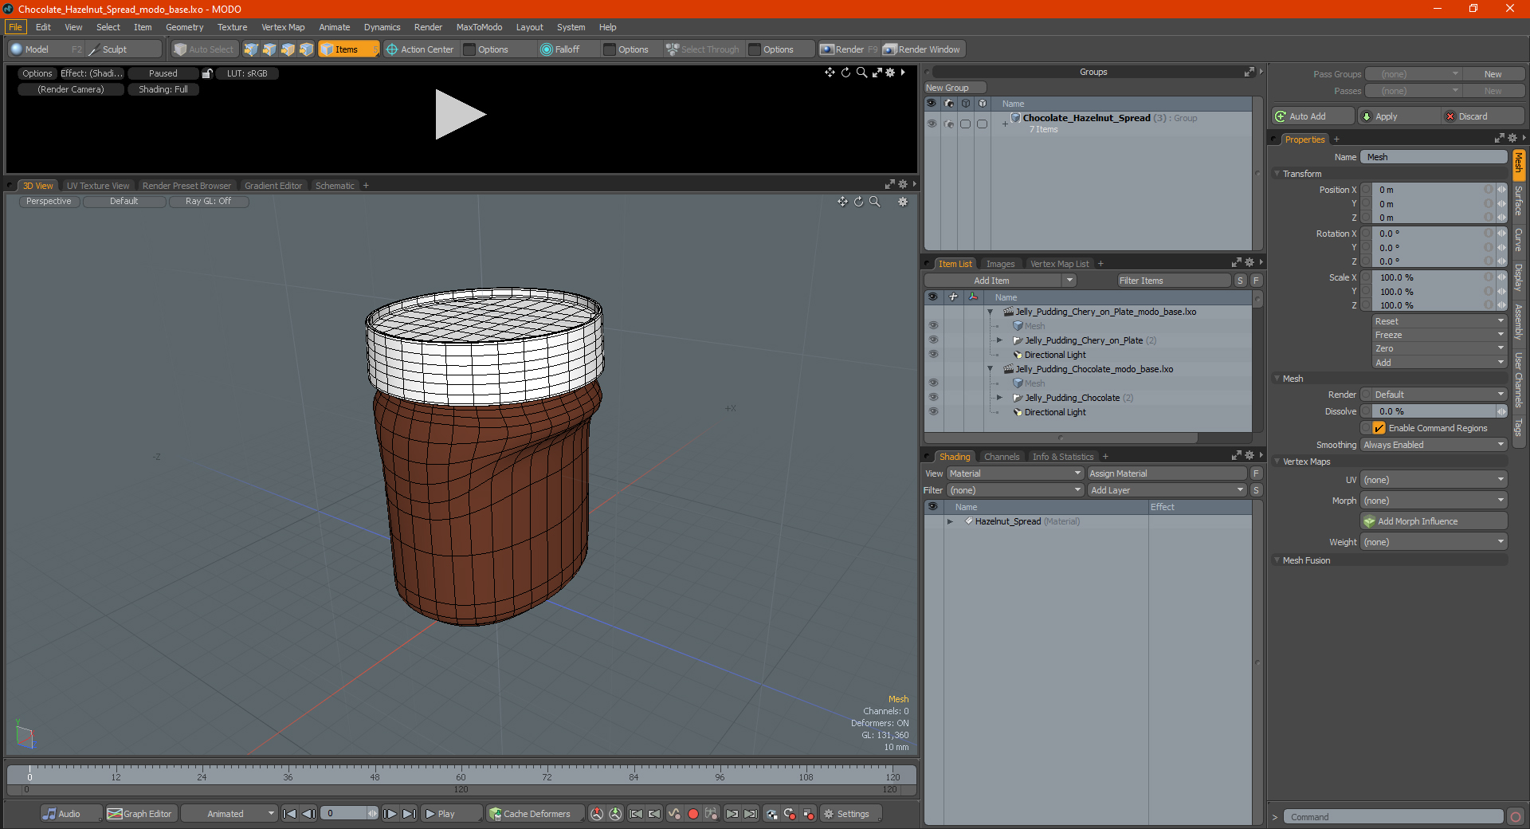Open the Geometry menu

184,27
